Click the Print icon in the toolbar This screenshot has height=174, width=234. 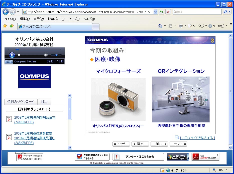[181, 26]
